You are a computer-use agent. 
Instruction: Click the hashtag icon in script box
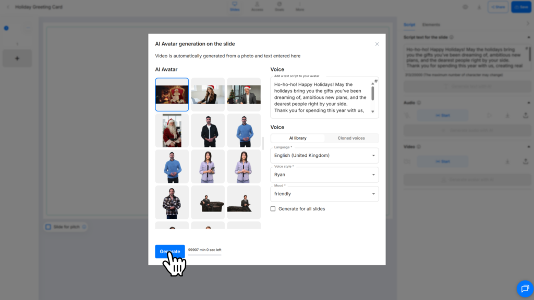pos(375,81)
